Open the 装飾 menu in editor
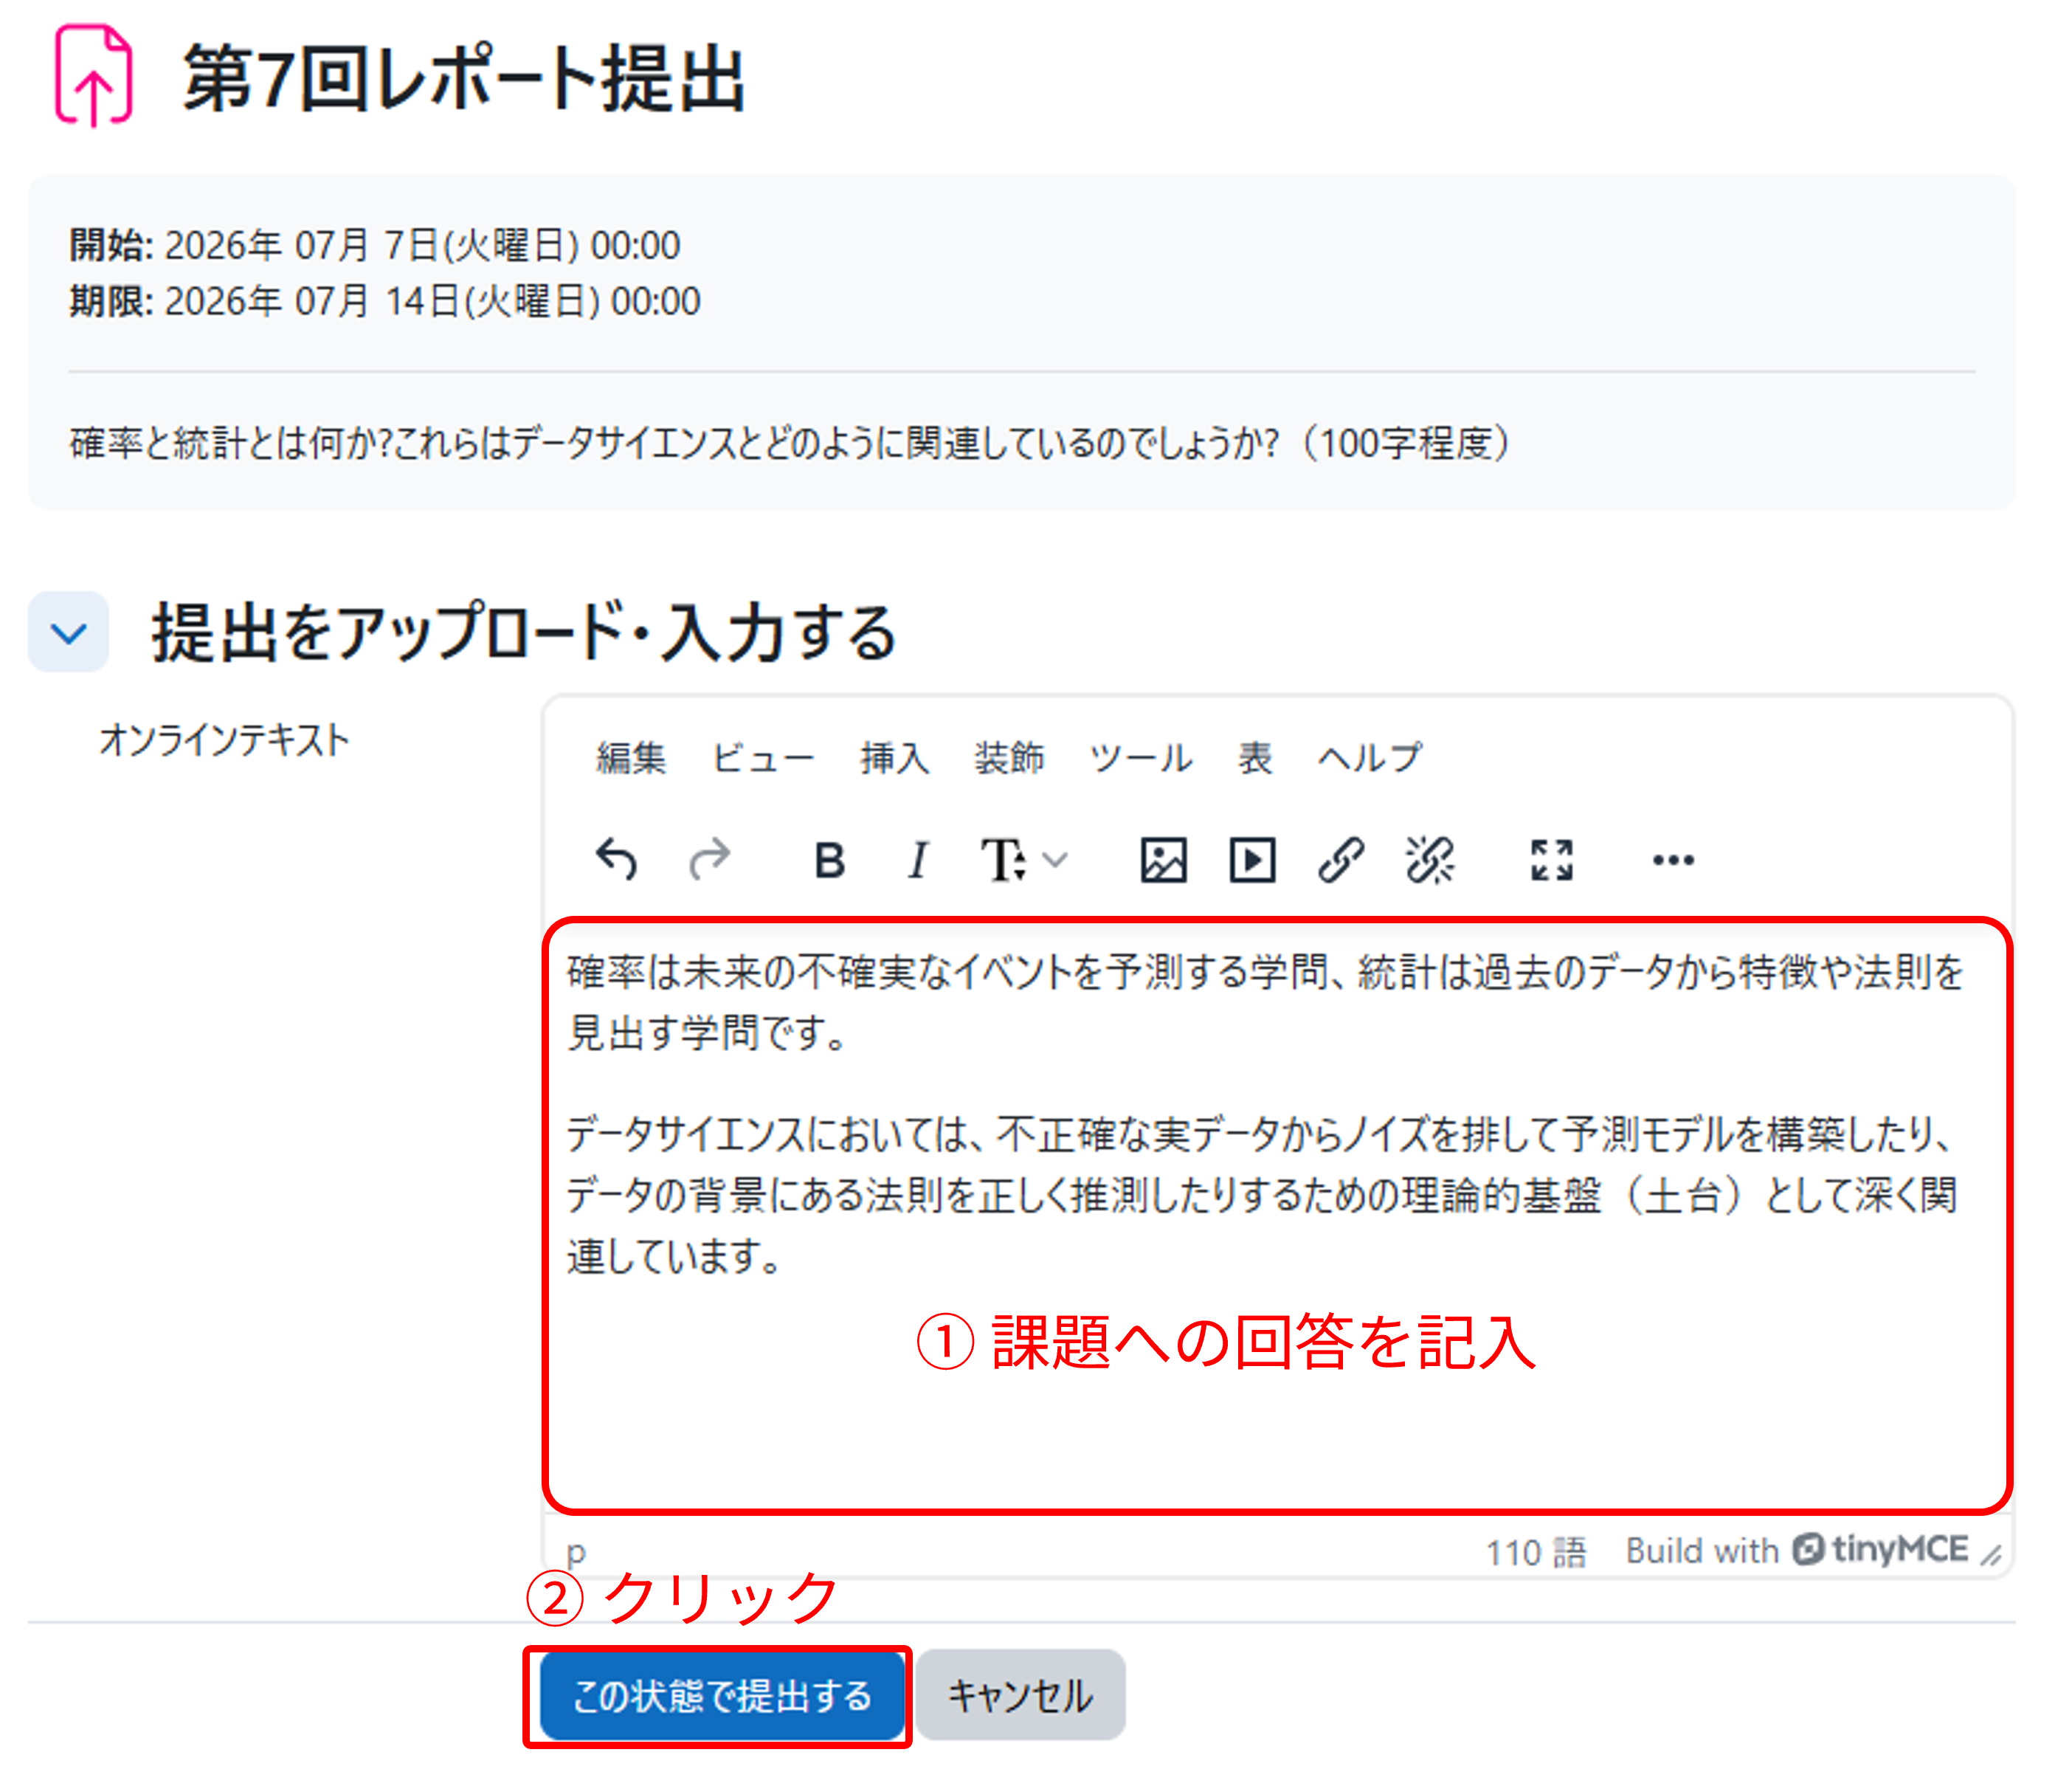The image size is (2072, 1786). click(1009, 758)
